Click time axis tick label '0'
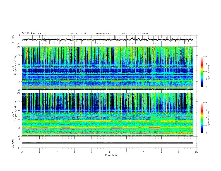 22,152
